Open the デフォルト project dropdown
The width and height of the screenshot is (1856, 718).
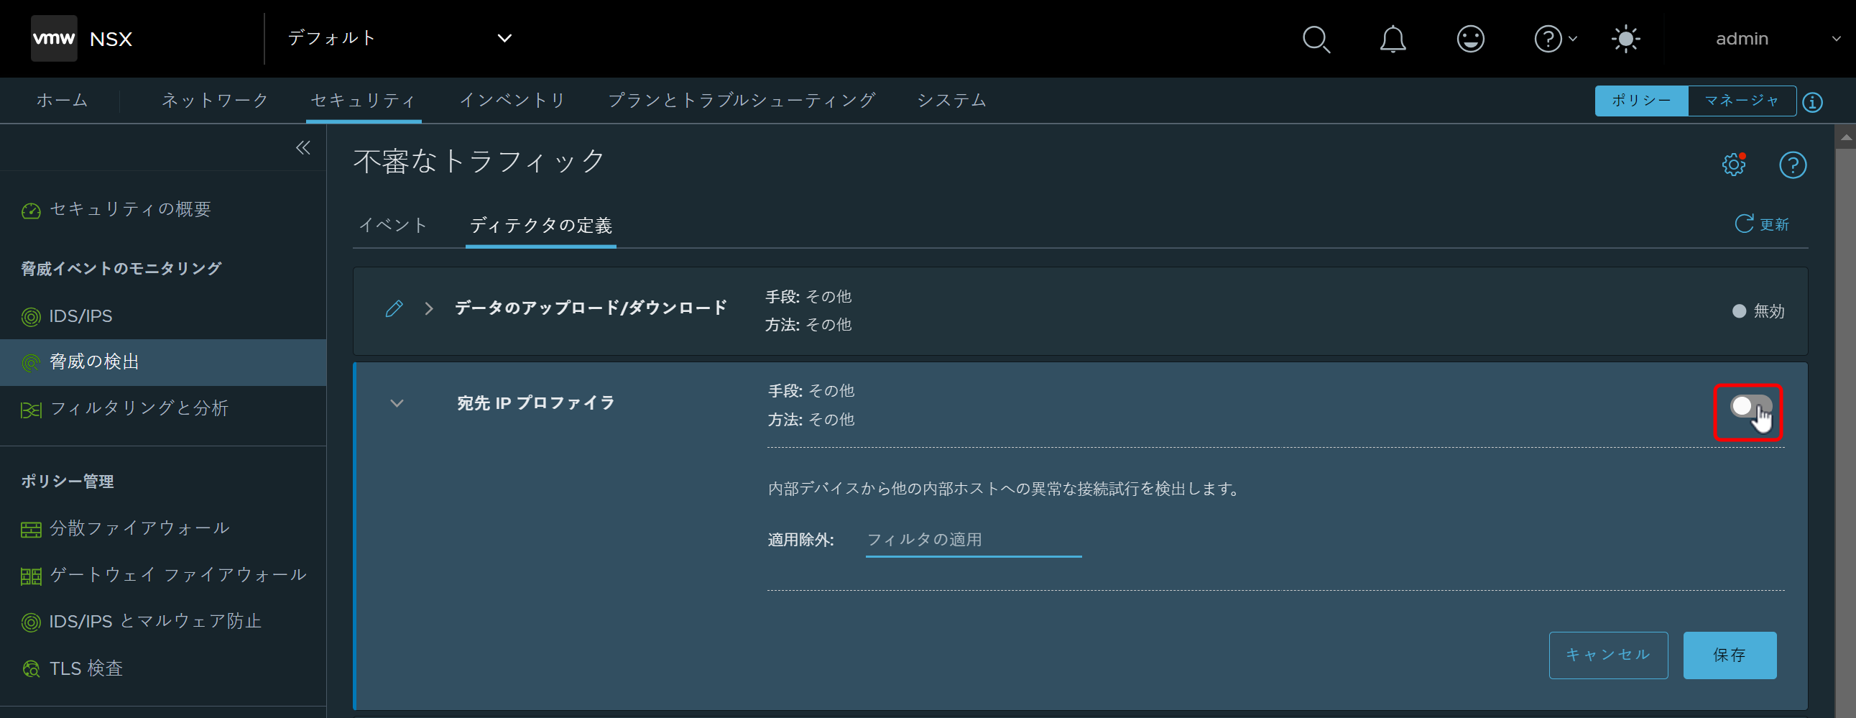coord(400,38)
